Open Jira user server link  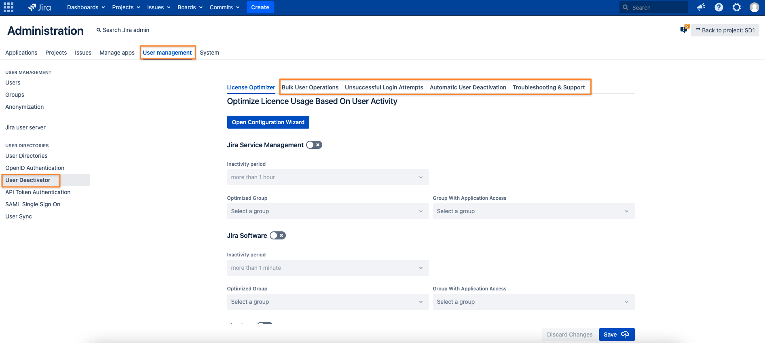coord(25,127)
